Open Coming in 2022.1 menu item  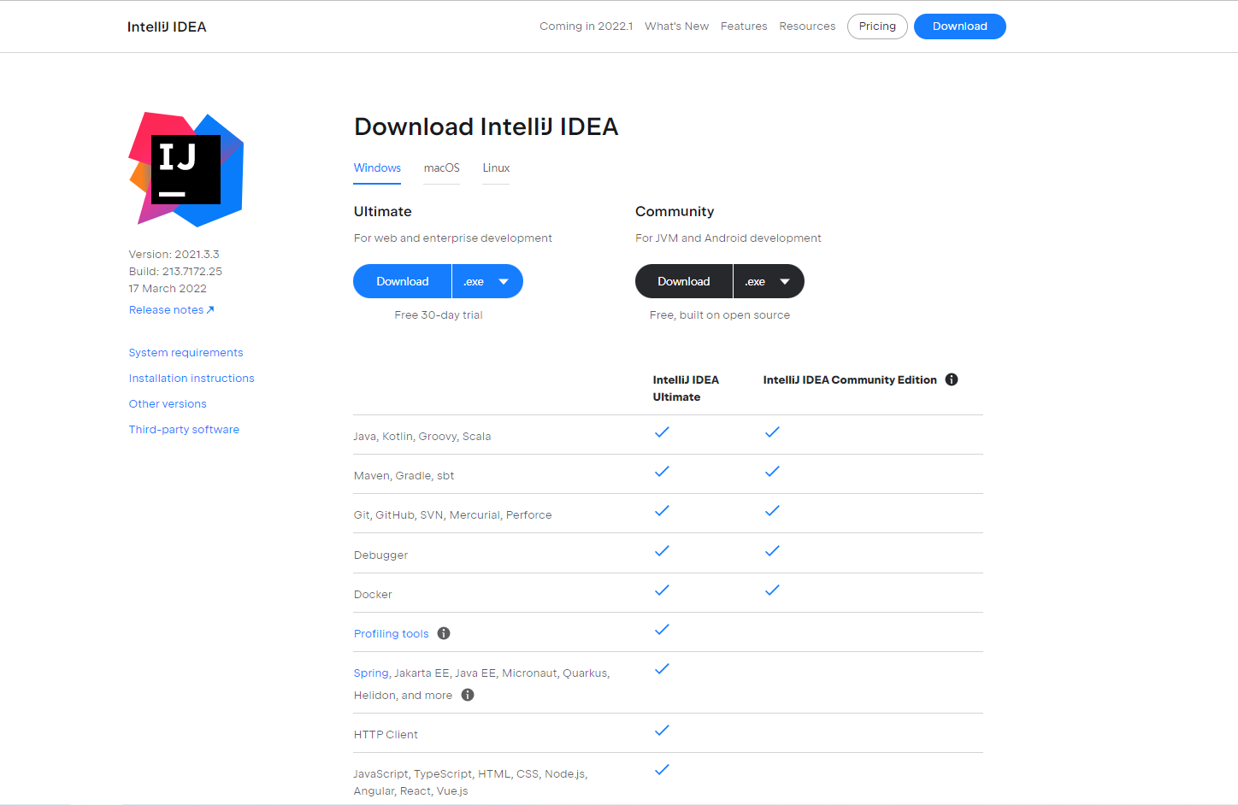click(x=586, y=26)
